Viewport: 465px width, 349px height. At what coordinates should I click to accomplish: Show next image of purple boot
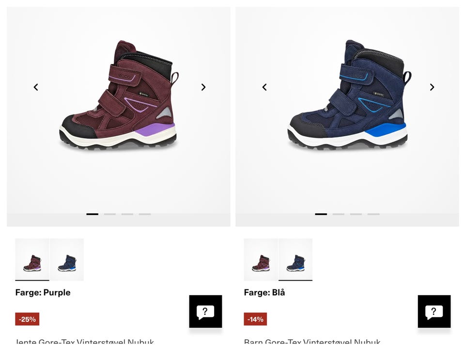click(x=203, y=87)
